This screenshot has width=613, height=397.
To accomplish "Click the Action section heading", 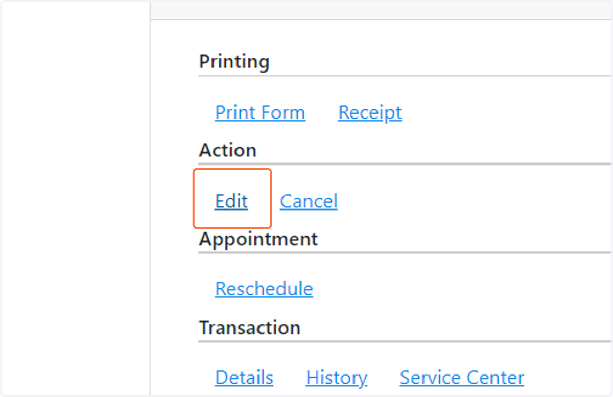I will [228, 150].
